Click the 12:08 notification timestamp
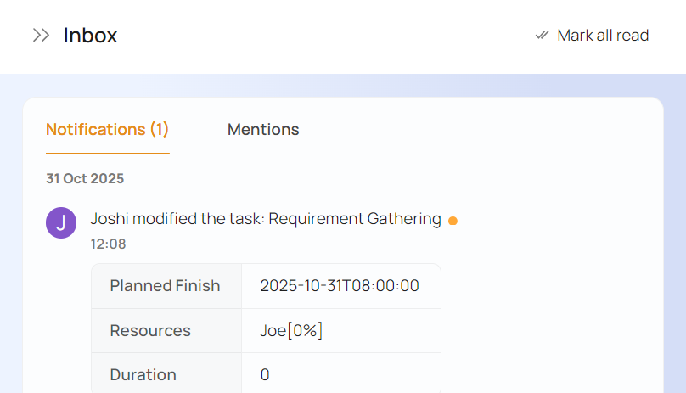This screenshot has height=393, width=686. (108, 244)
